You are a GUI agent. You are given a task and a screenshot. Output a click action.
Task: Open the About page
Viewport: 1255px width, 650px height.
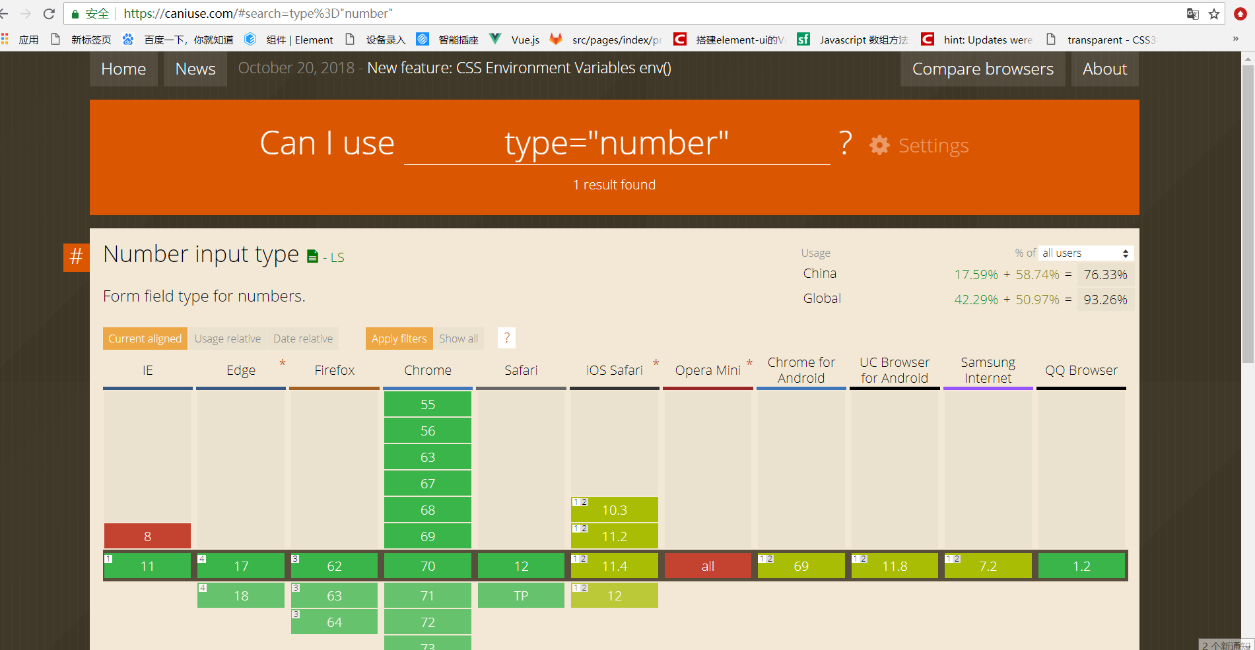(x=1104, y=69)
